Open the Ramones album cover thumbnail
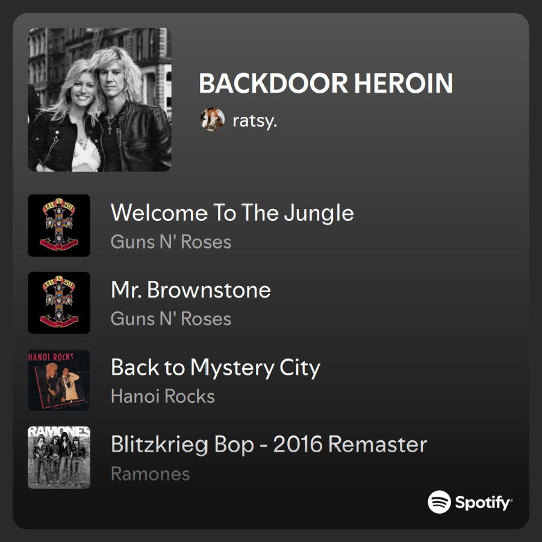The width and height of the screenshot is (542, 542). point(59,458)
